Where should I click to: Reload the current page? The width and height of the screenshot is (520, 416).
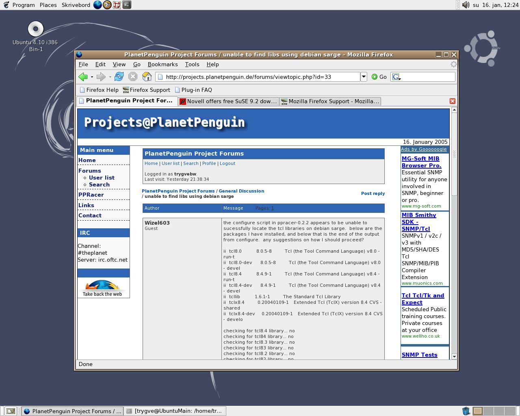pos(119,76)
